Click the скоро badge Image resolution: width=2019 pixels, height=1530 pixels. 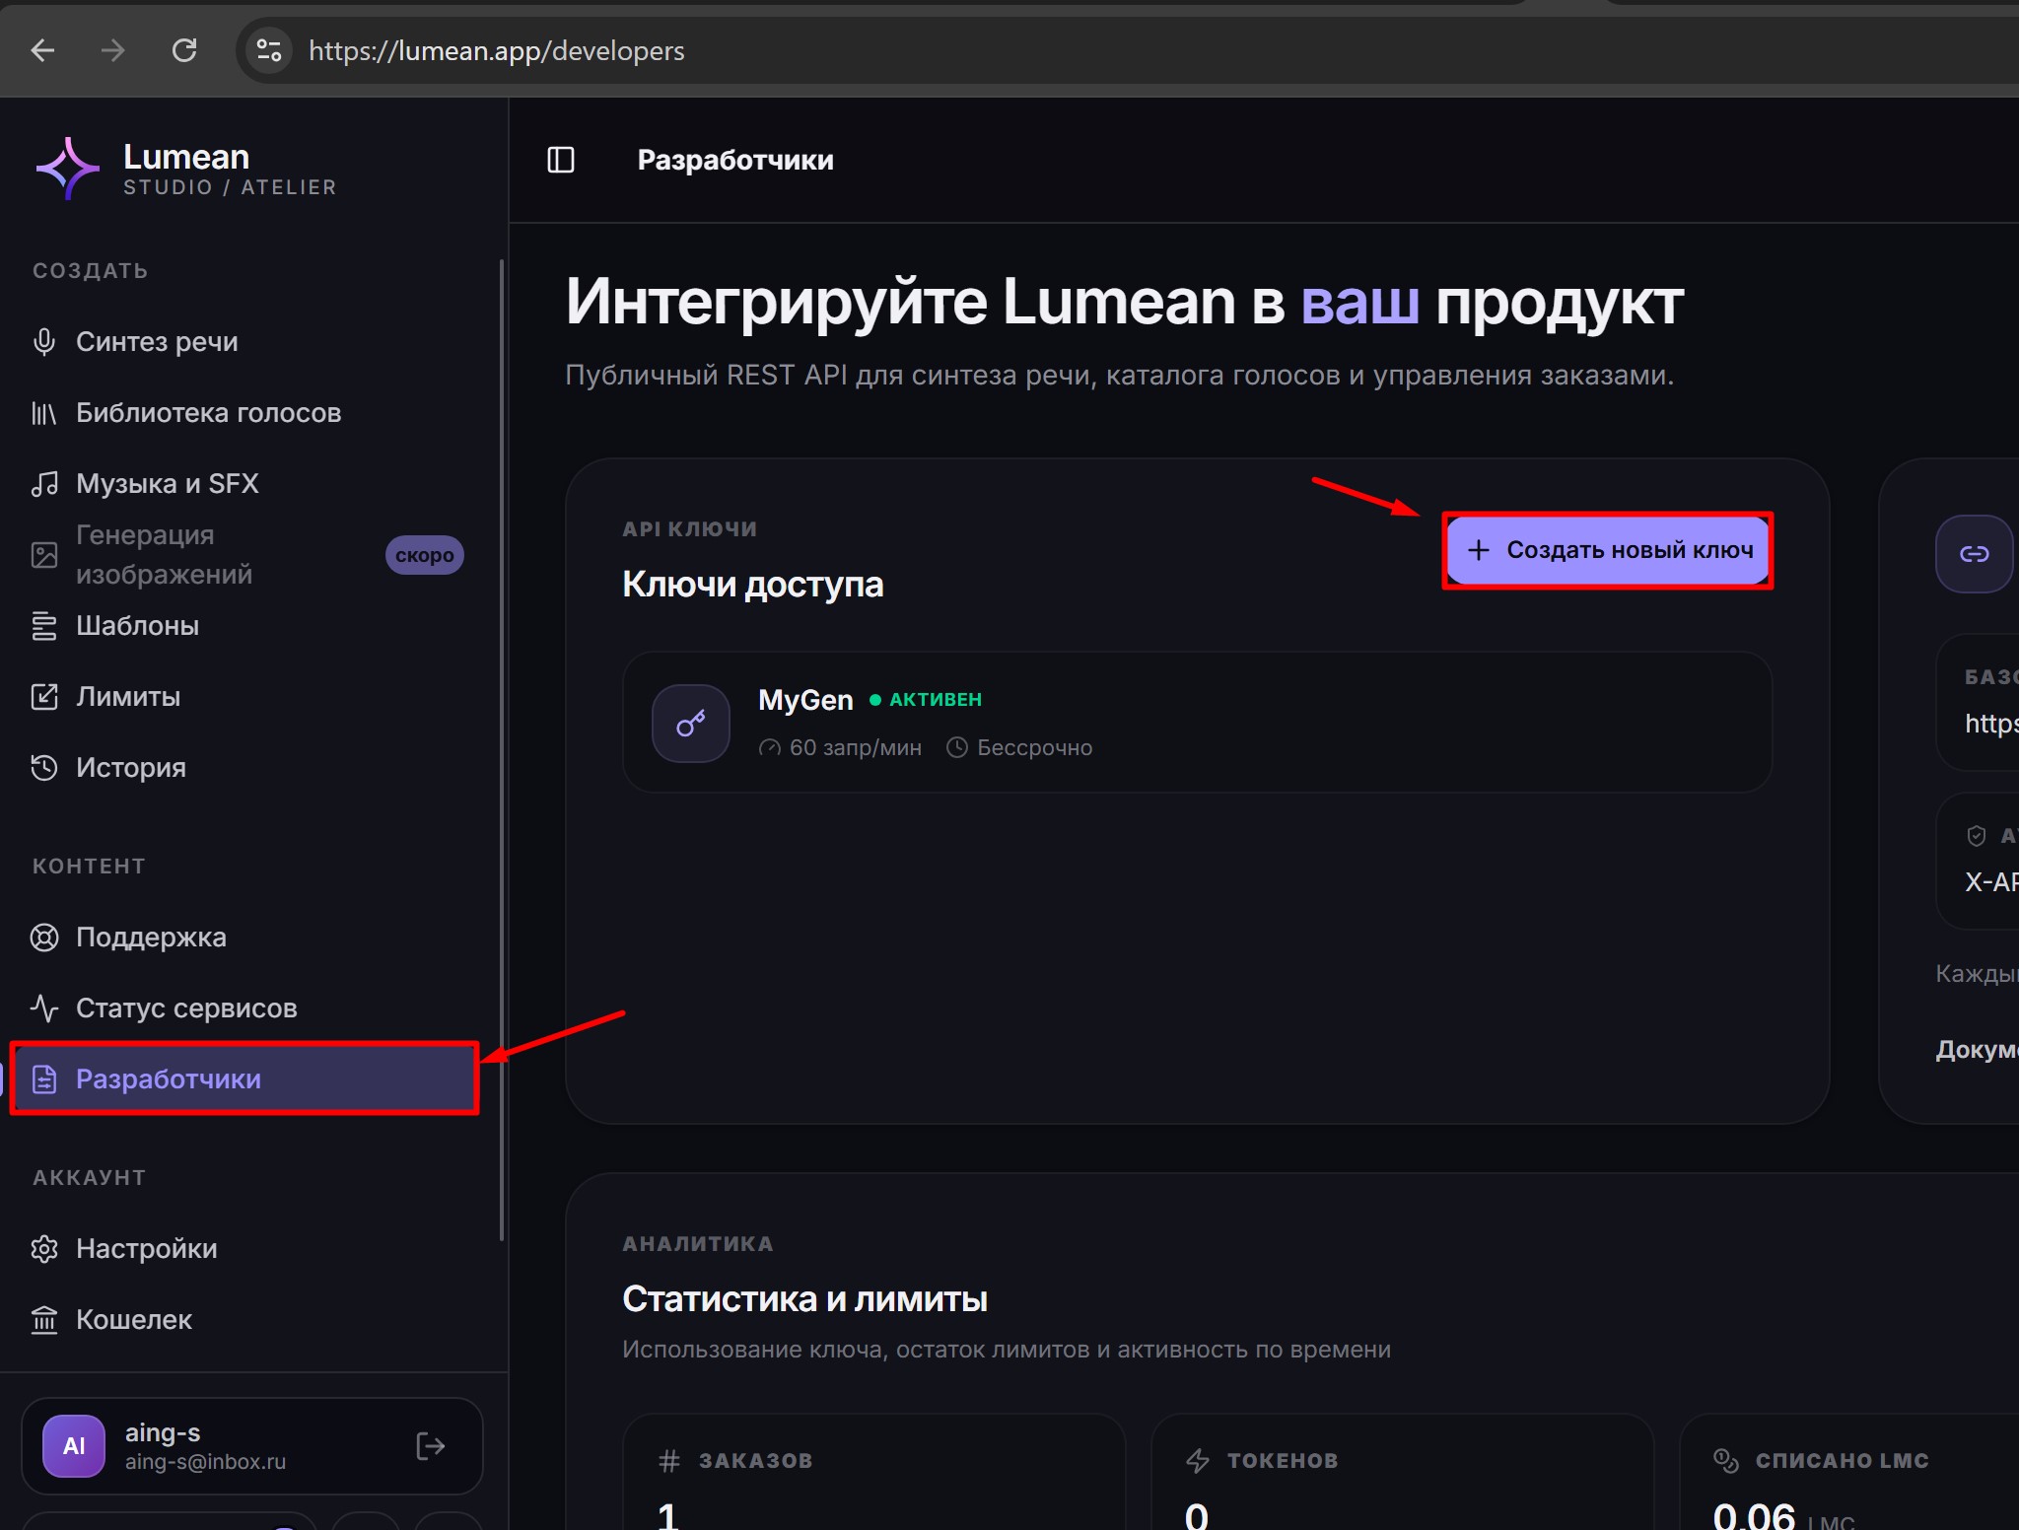[424, 555]
